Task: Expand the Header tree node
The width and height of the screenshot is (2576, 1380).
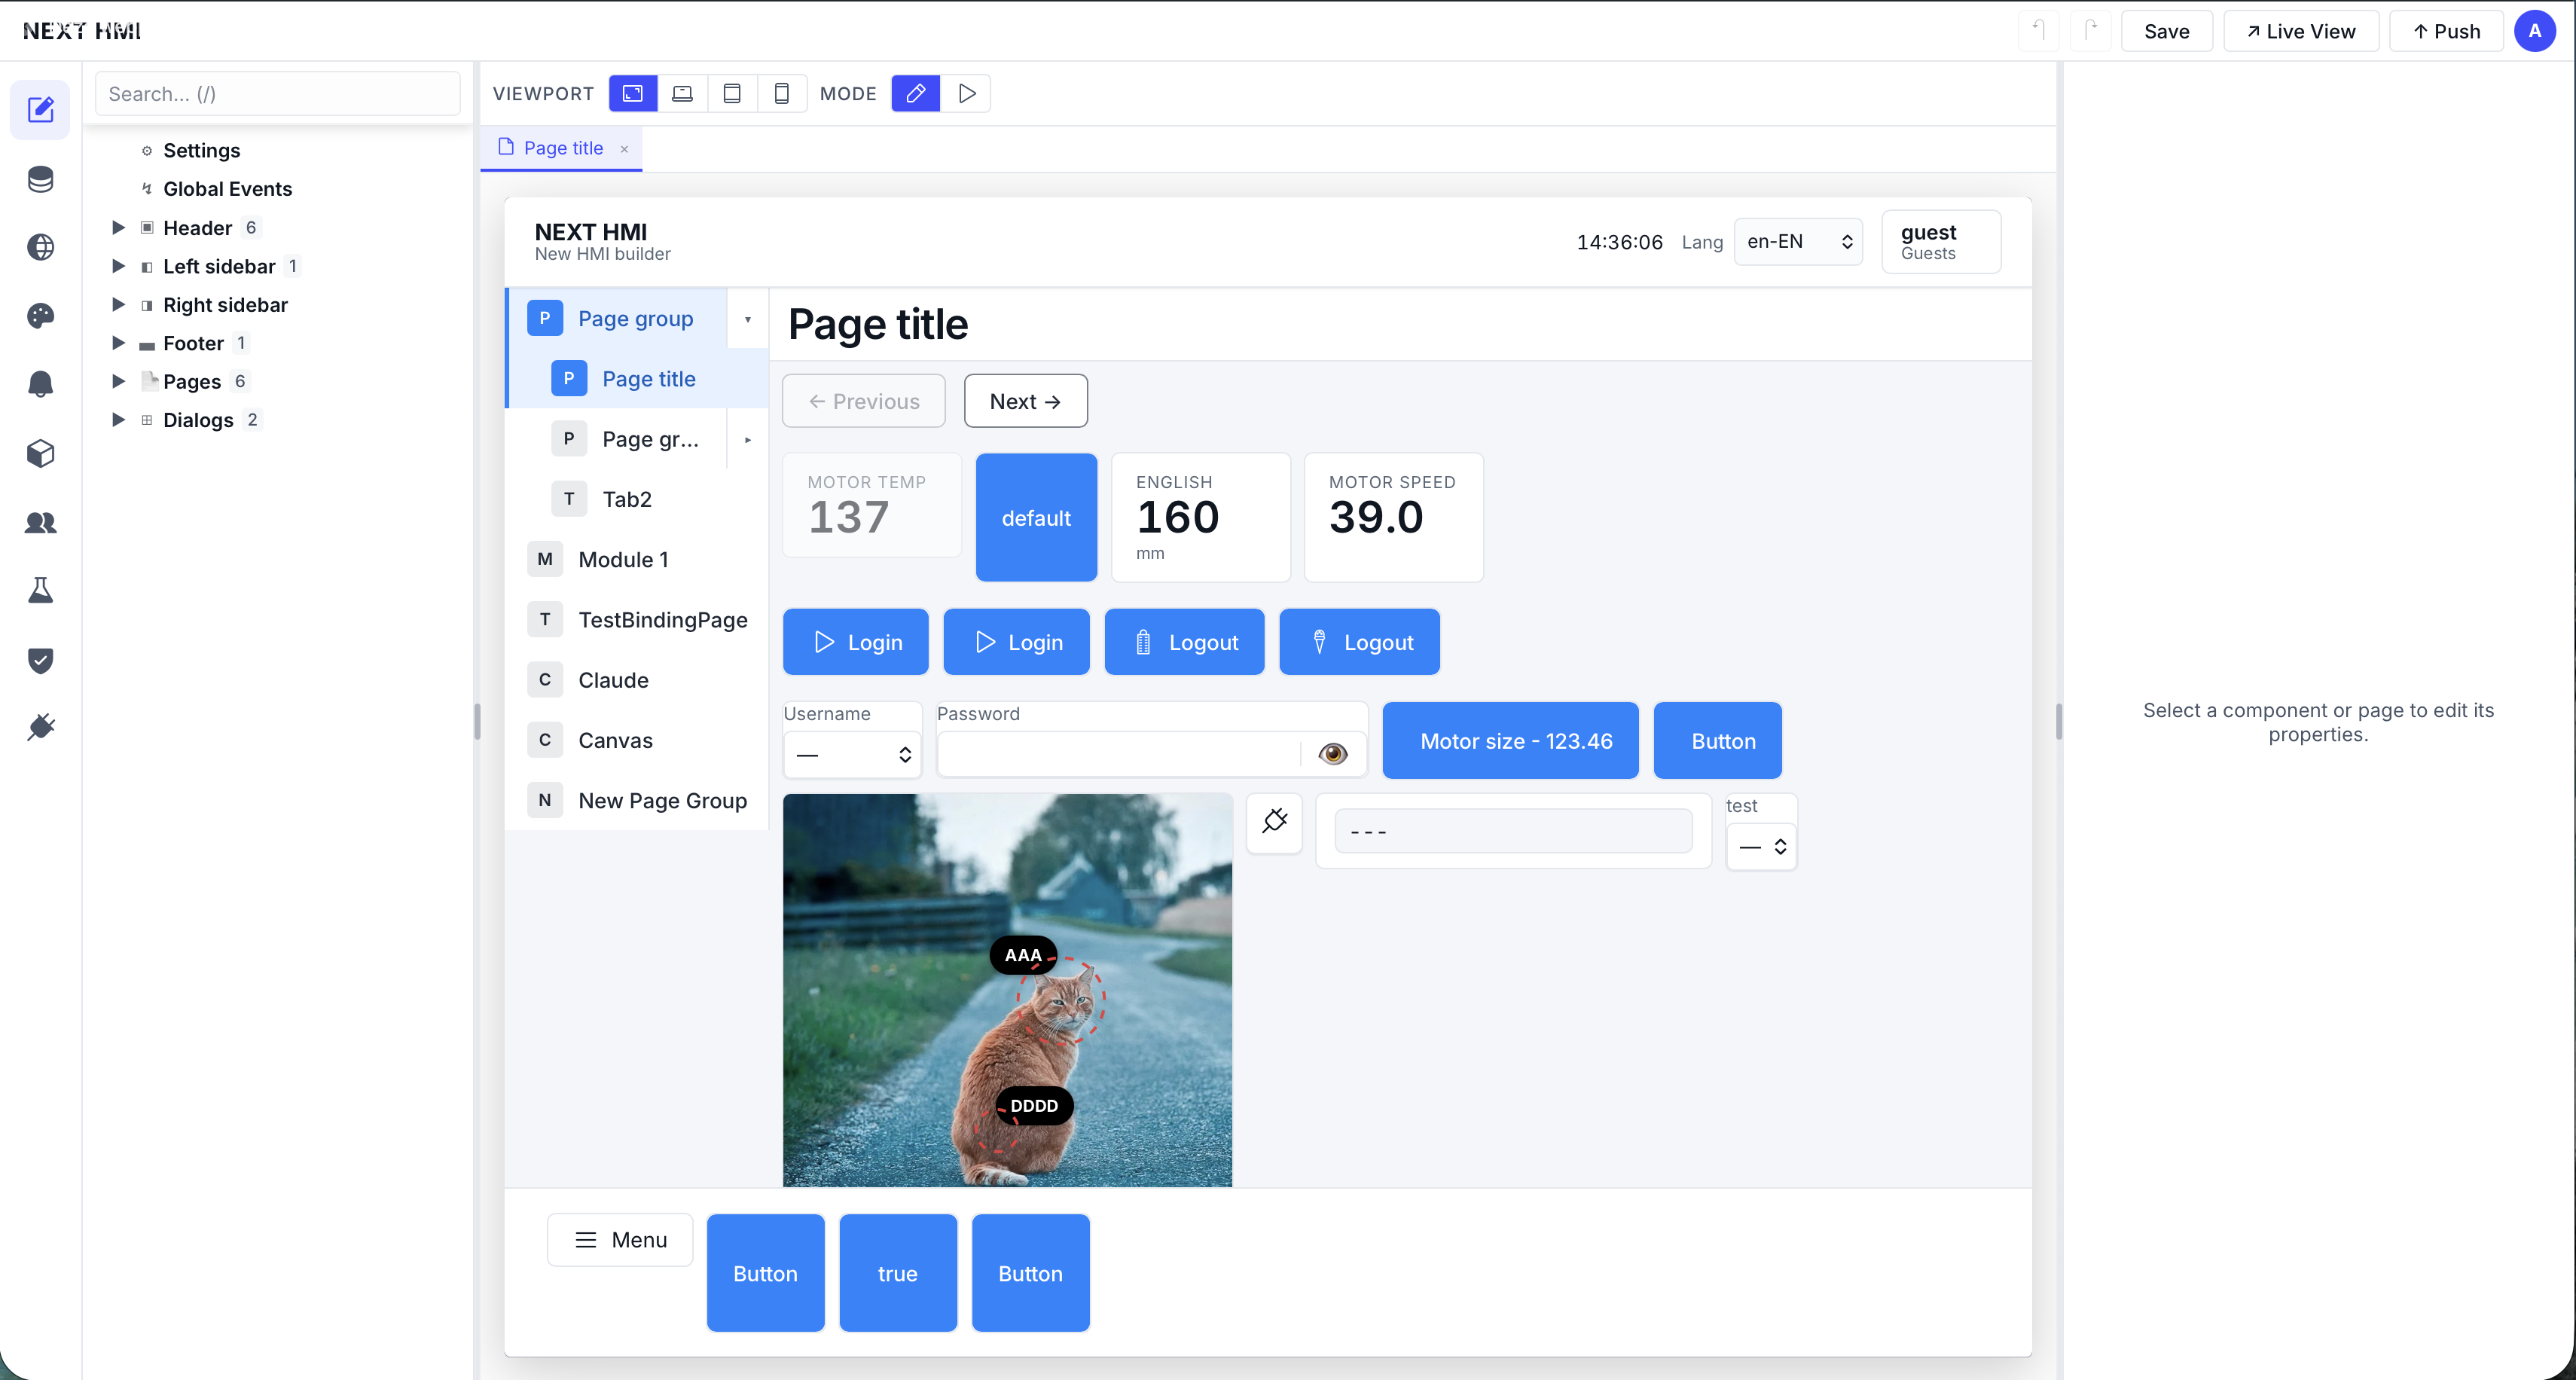Action: [x=118, y=227]
